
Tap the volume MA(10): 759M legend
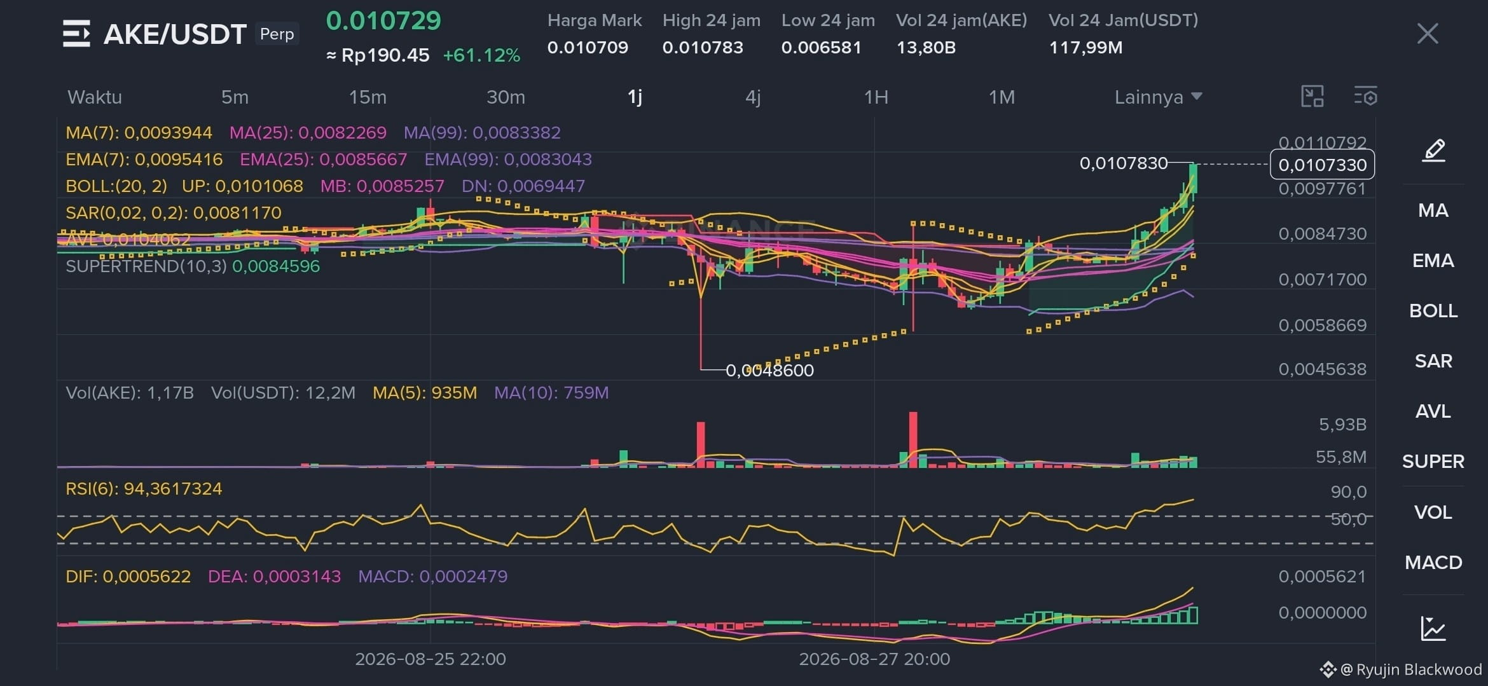tap(551, 393)
